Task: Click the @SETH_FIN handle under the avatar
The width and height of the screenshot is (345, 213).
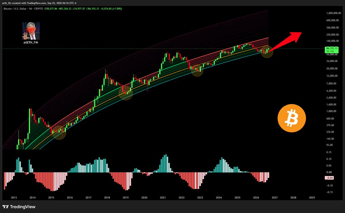Action: tap(31, 42)
